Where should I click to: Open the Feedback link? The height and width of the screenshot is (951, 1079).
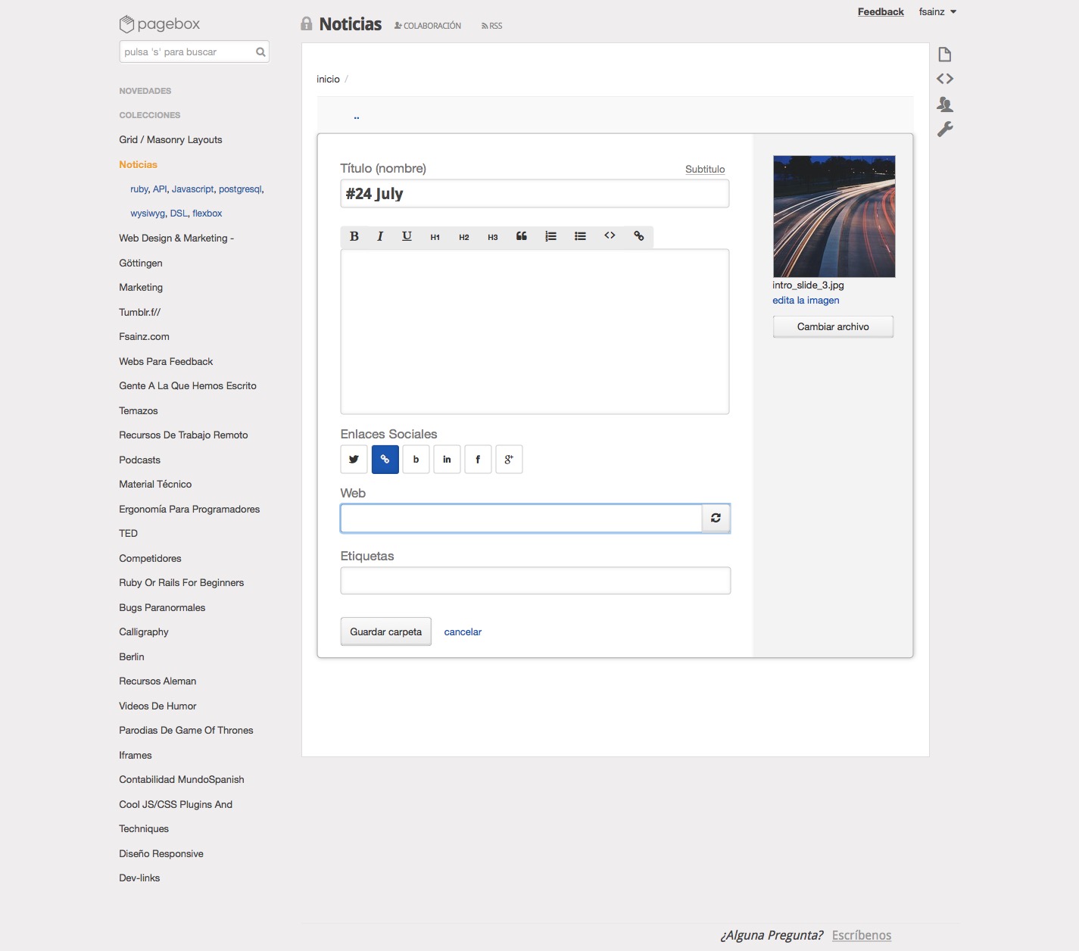click(881, 11)
